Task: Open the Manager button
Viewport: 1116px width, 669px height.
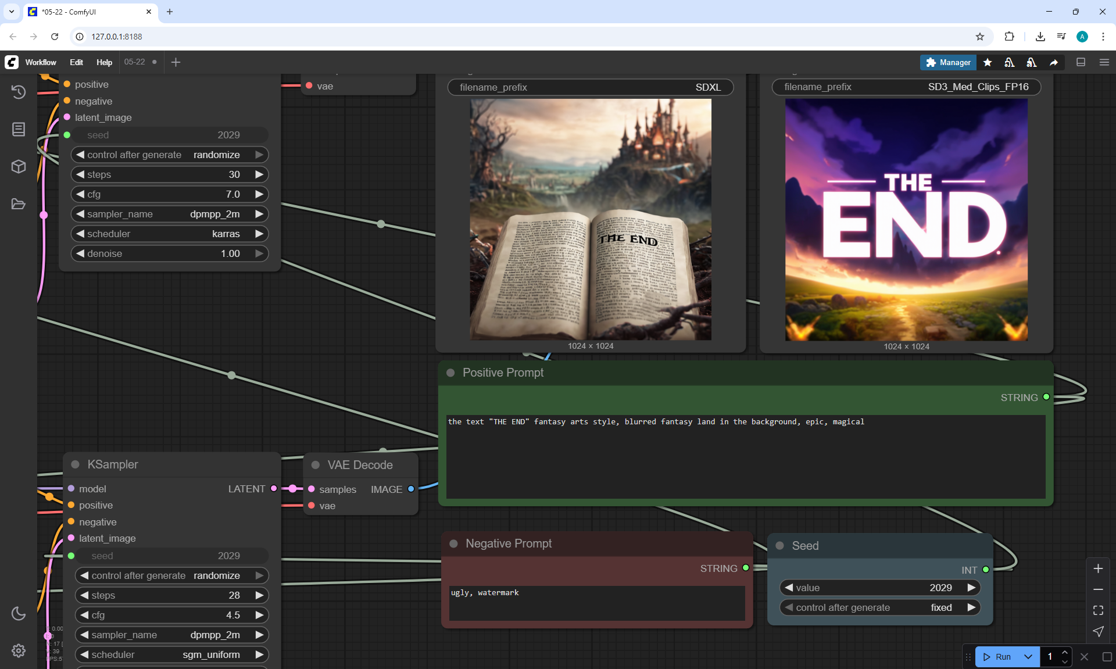Action: tap(947, 62)
